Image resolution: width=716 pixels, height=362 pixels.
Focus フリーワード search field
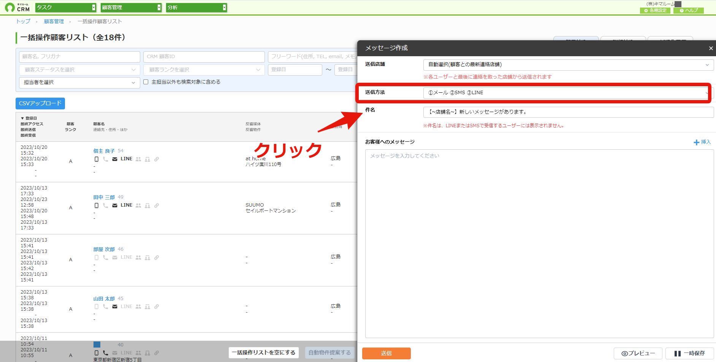pyautogui.click(x=312, y=57)
